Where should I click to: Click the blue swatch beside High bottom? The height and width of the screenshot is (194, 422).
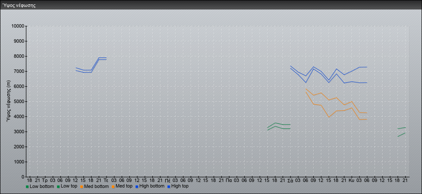pos(136,187)
